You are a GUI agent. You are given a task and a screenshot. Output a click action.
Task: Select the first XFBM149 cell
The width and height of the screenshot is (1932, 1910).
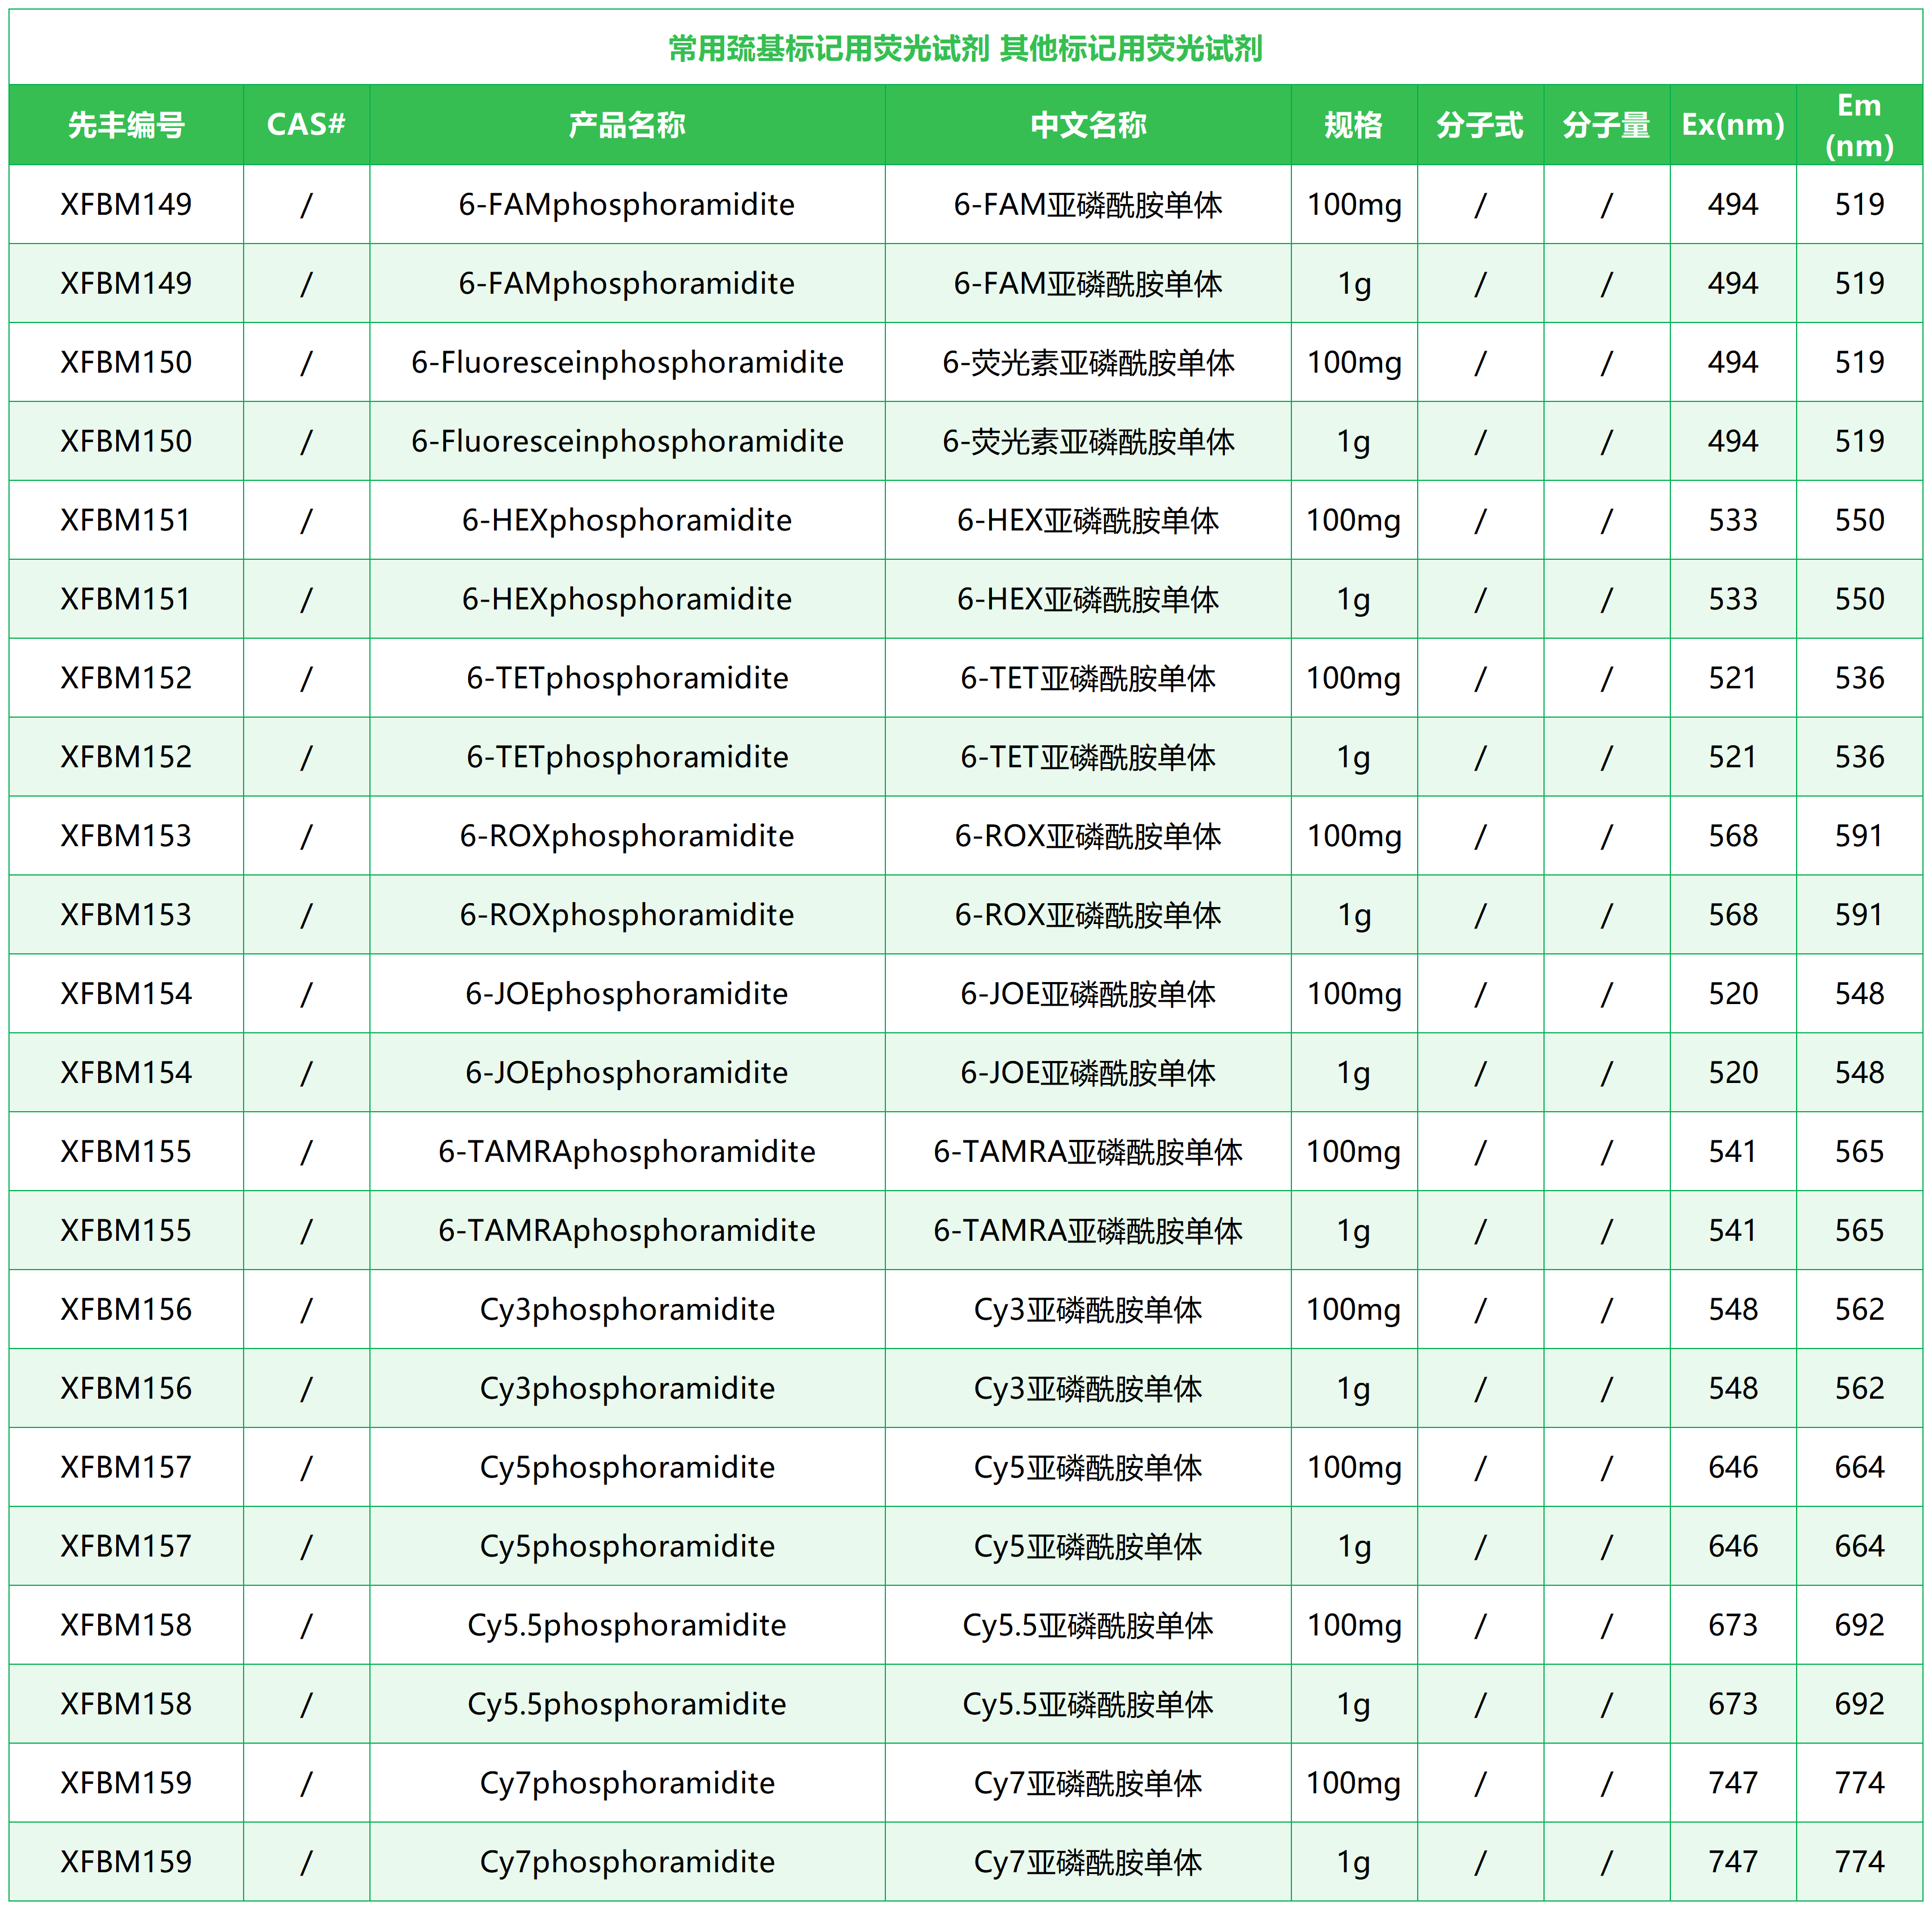(x=126, y=204)
